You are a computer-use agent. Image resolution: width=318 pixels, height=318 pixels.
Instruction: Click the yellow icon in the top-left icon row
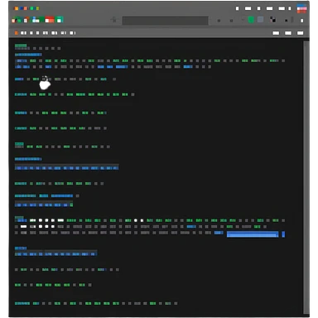tap(37, 8)
